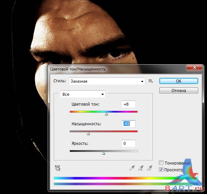Screen dimensions: 207x194
Task: Click the Цветовой тон value field
Action: coord(129,104)
